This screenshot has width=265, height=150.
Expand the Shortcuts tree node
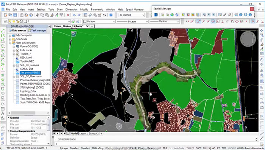(10, 39)
